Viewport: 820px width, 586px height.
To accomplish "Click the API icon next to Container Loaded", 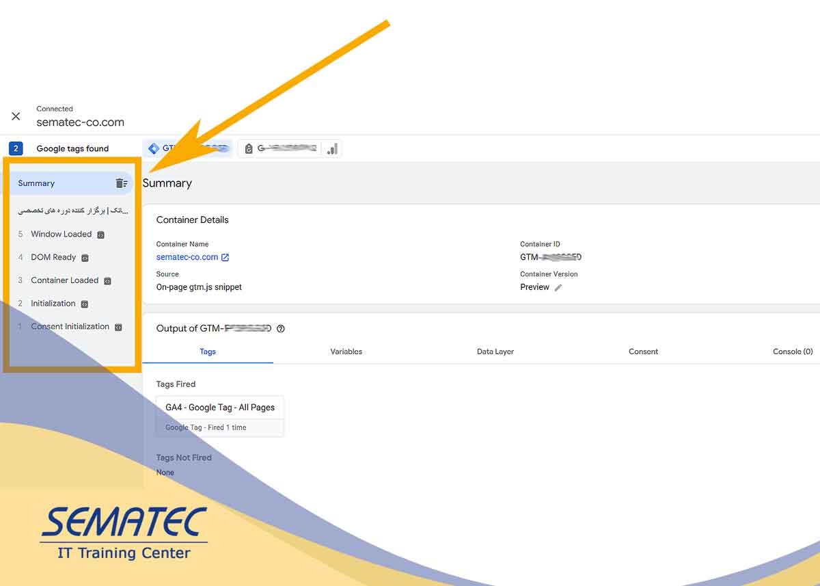I will click(x=107, y=281).
